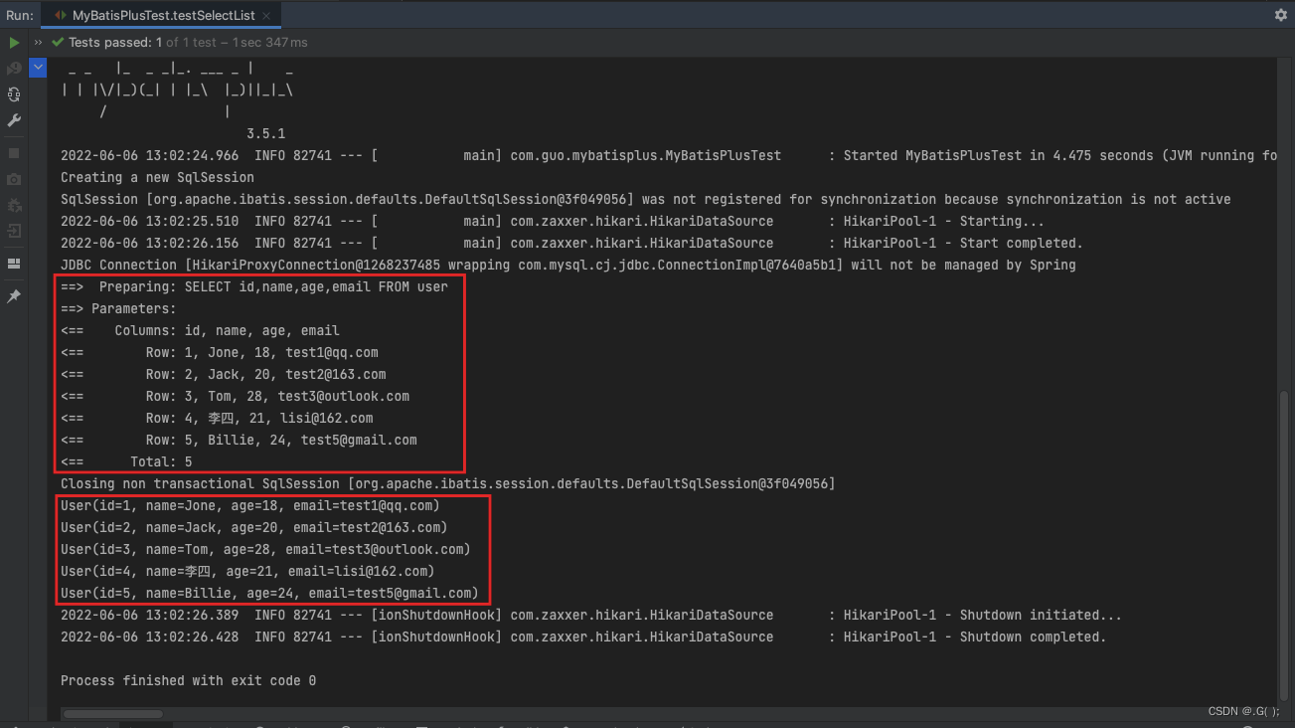Rerun the test with green play icon
This screenshot has width=1295, height=728.
coord(14,43)
